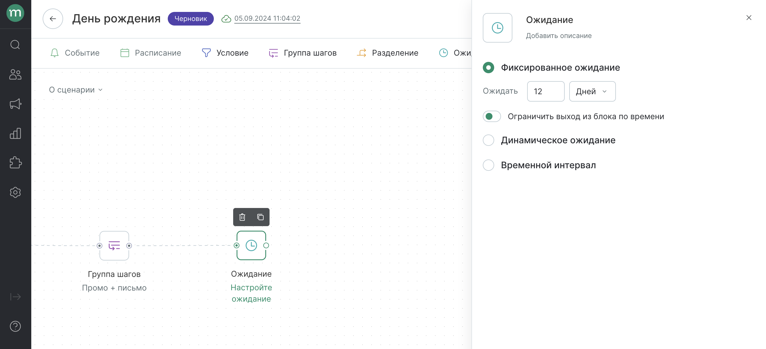Click Настройте ожидание hint text
Image resolution: width=766 pixels, height=349 pixels.
(251, 293)
